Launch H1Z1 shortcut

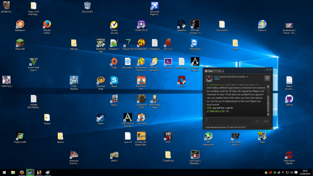tap(168, 137)
